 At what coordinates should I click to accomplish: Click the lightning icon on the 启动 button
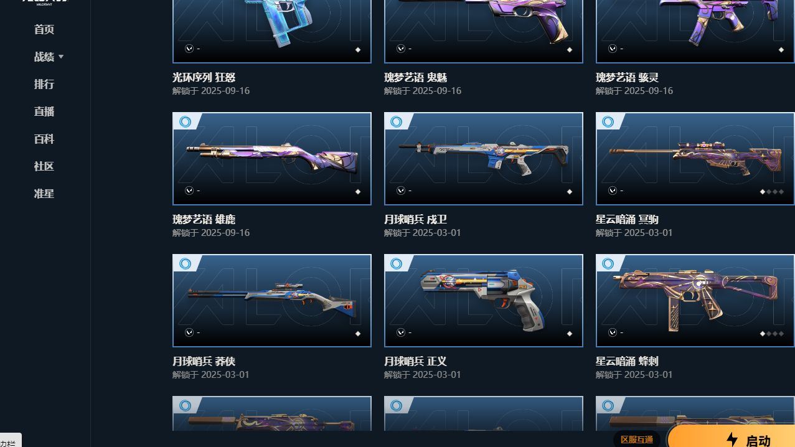pyautogui.click(x=731, y=440)
